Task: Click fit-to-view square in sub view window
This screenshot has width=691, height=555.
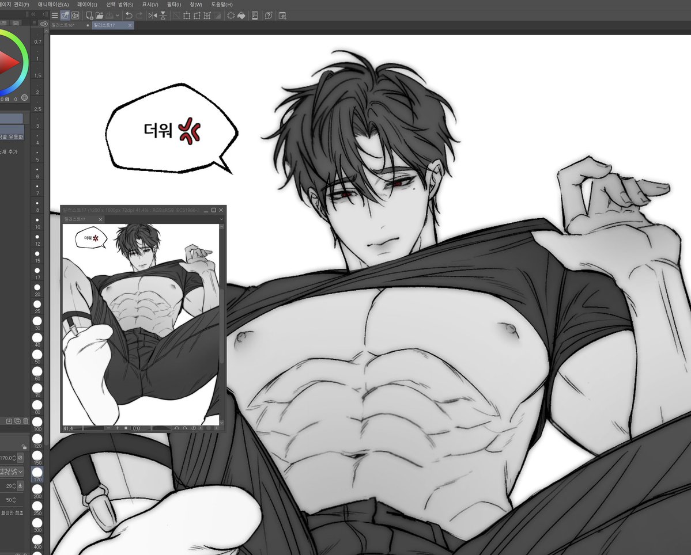Action: (x=126, y=428)
